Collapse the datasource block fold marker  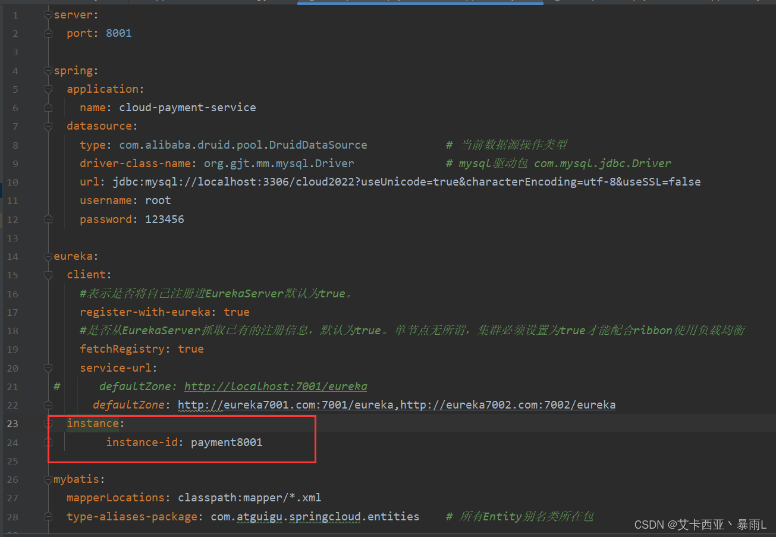[49, 126]
